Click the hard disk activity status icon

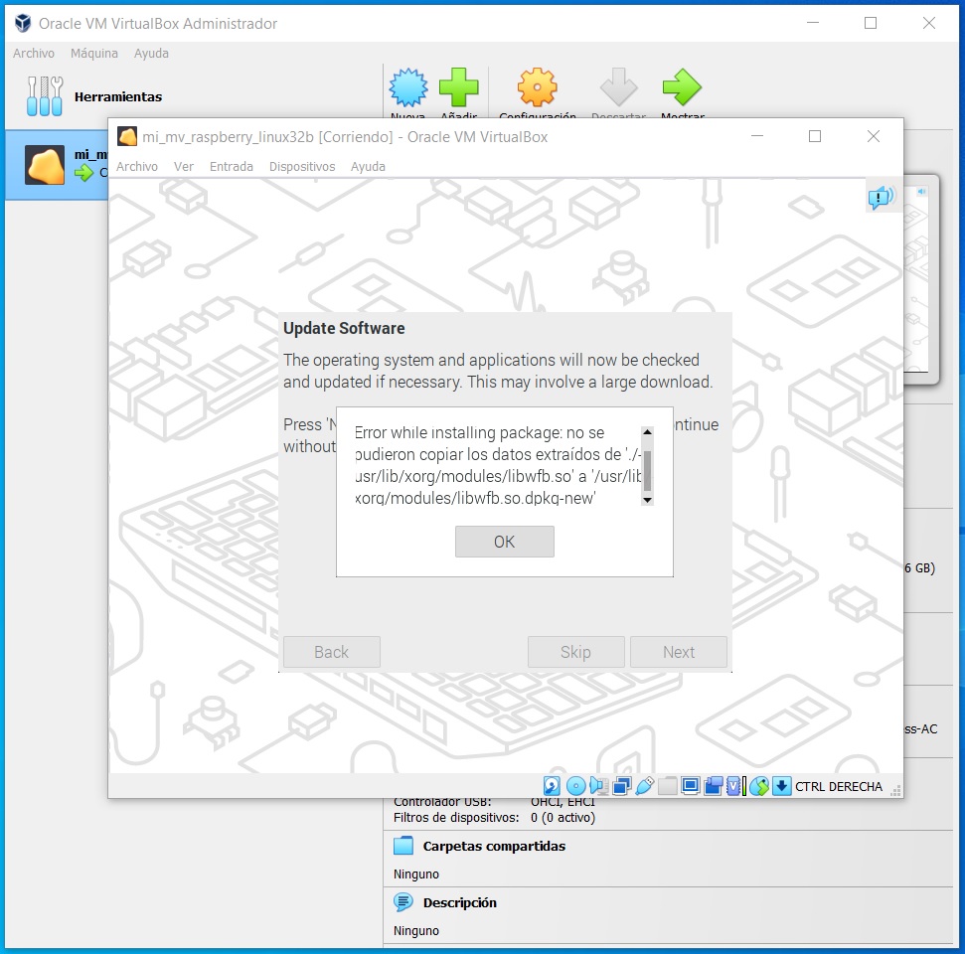pos(552,786)
